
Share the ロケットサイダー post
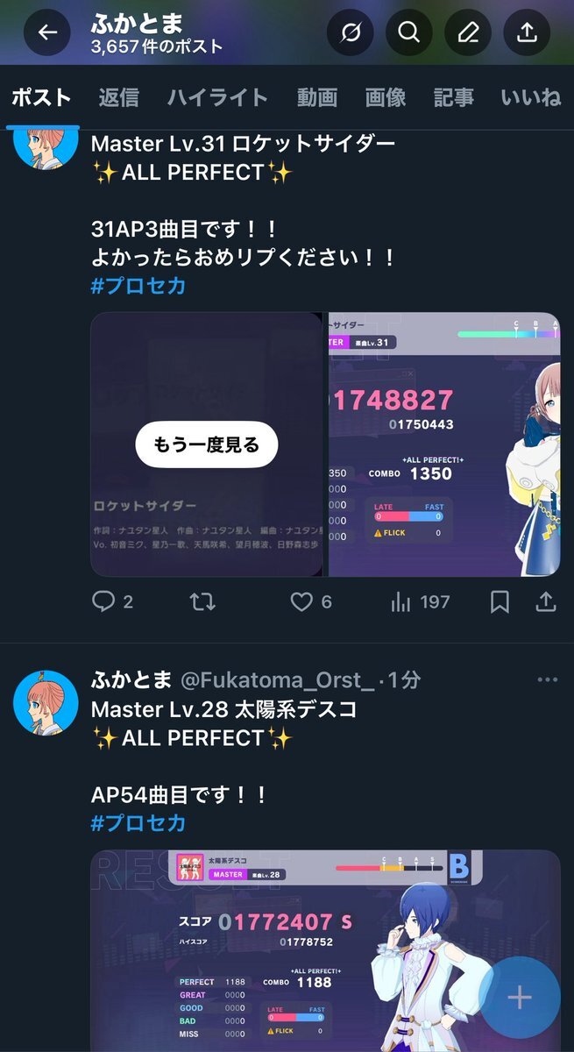545,601
